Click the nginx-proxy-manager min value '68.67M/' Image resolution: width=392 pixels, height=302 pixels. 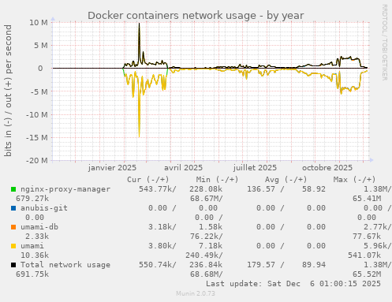[207, 199]
